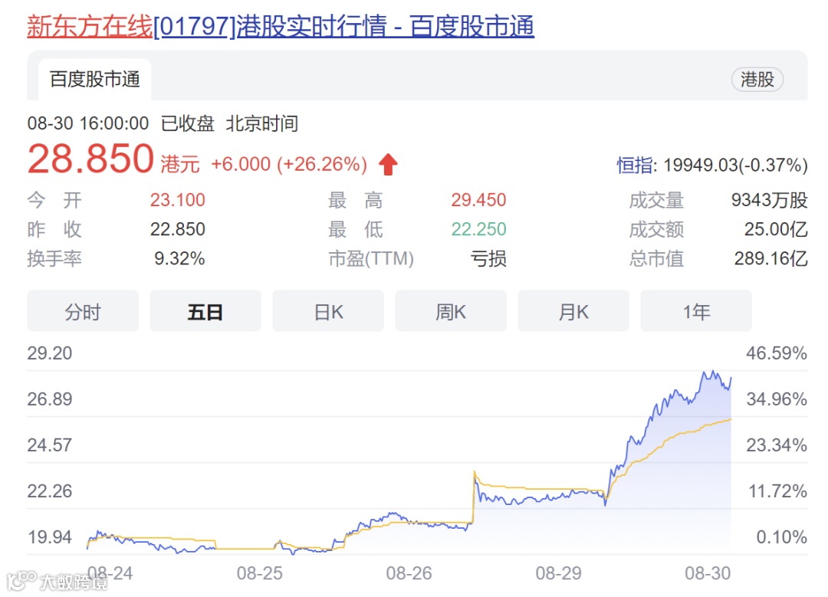Click the 北京时间 label
The width and height of the screenshot is (828, 597).
[262, 123]
